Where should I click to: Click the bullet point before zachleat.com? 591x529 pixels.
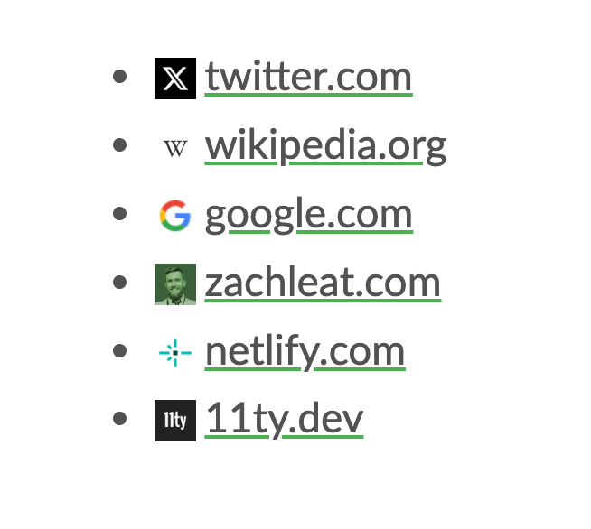tap(120, 282)
